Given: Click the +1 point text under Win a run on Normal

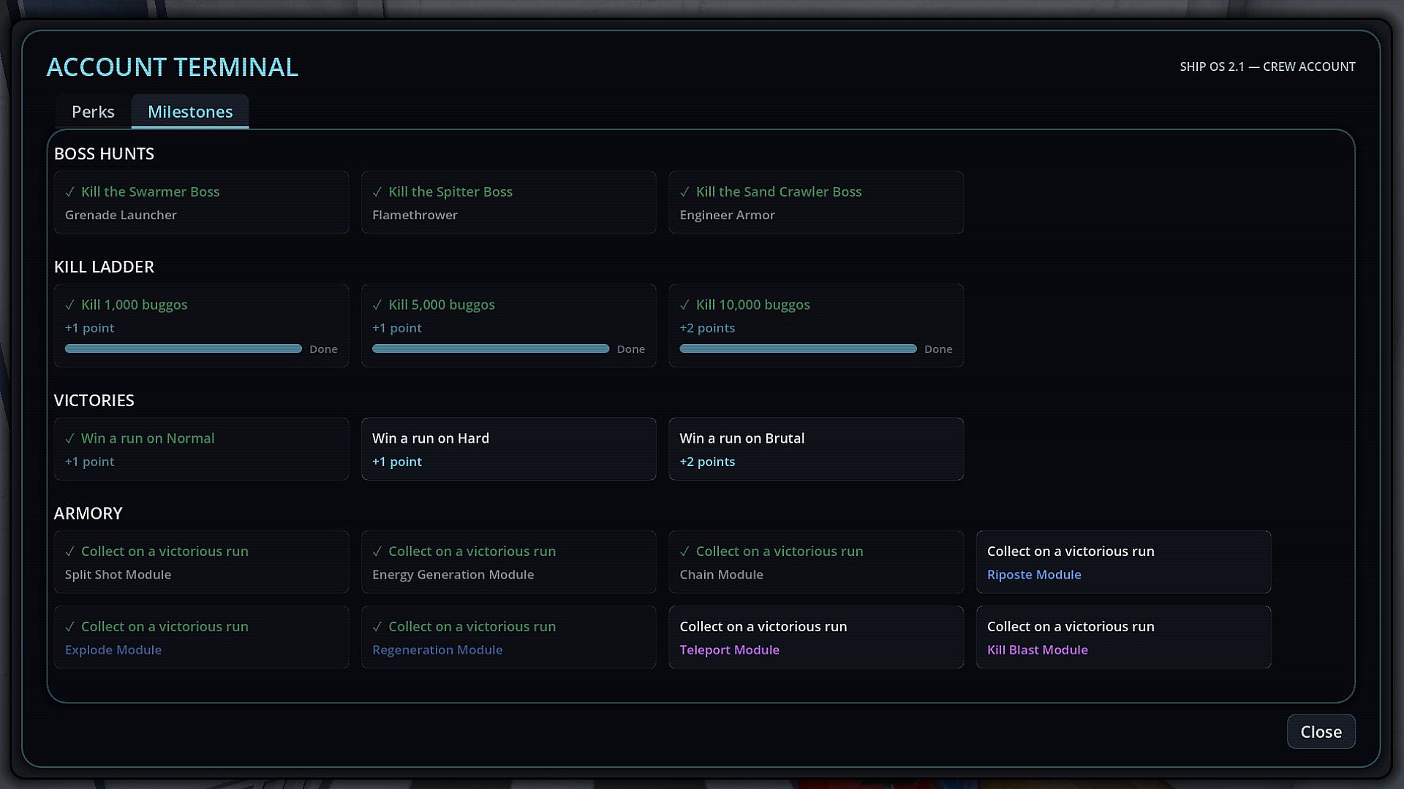Looking at the screenshot, I should point(89,462).
